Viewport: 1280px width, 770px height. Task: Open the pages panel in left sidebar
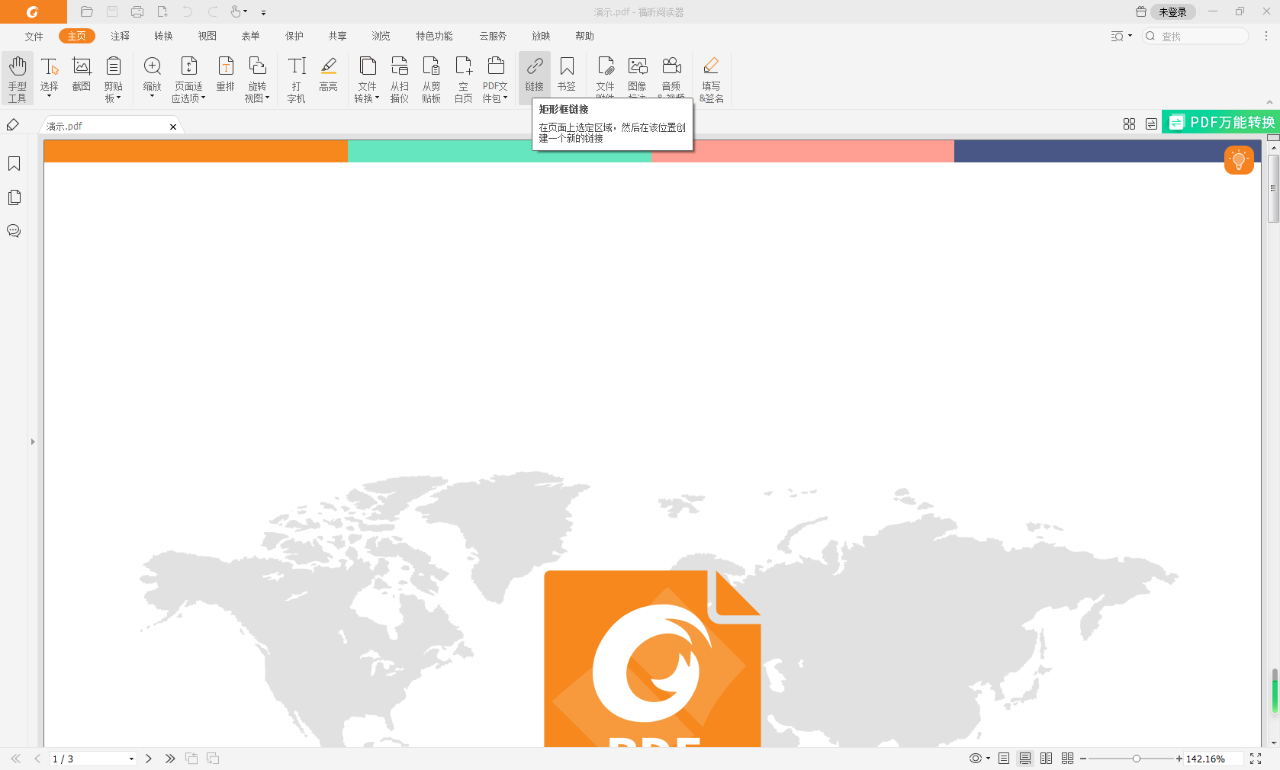(x=14, y=197)
